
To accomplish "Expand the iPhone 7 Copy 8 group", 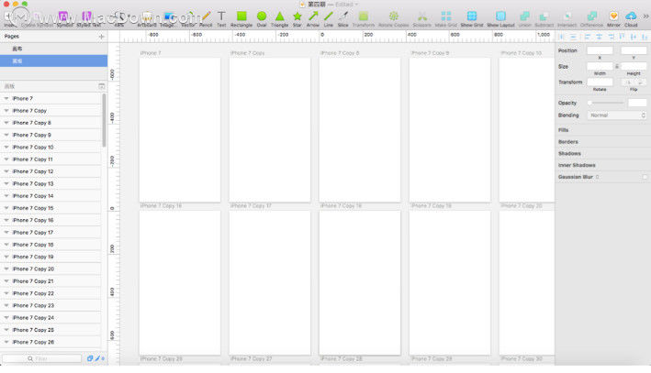I will pos(6,123).
